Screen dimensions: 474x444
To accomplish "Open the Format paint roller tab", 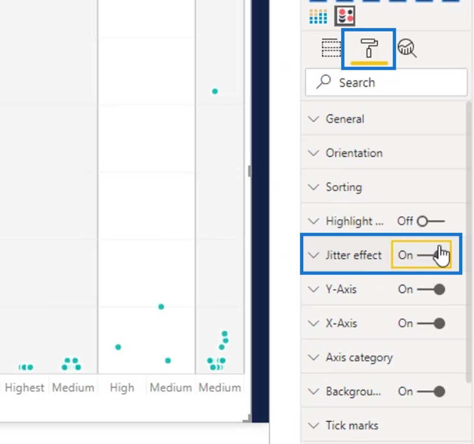I will [369, 49].
